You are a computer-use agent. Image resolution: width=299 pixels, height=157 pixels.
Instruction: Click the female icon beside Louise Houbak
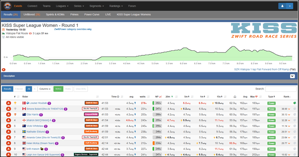click(x=49, y=103)
